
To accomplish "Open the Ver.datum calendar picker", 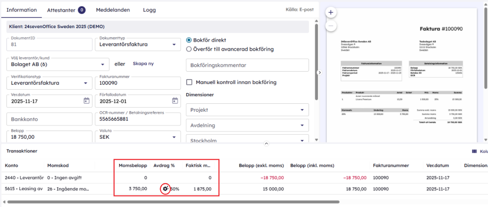I will pyautogui.click(x=86, y=101).
